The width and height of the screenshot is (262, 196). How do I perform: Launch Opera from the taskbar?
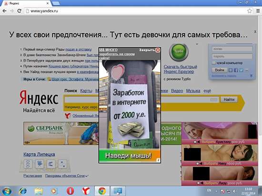(x=71, y=191)
